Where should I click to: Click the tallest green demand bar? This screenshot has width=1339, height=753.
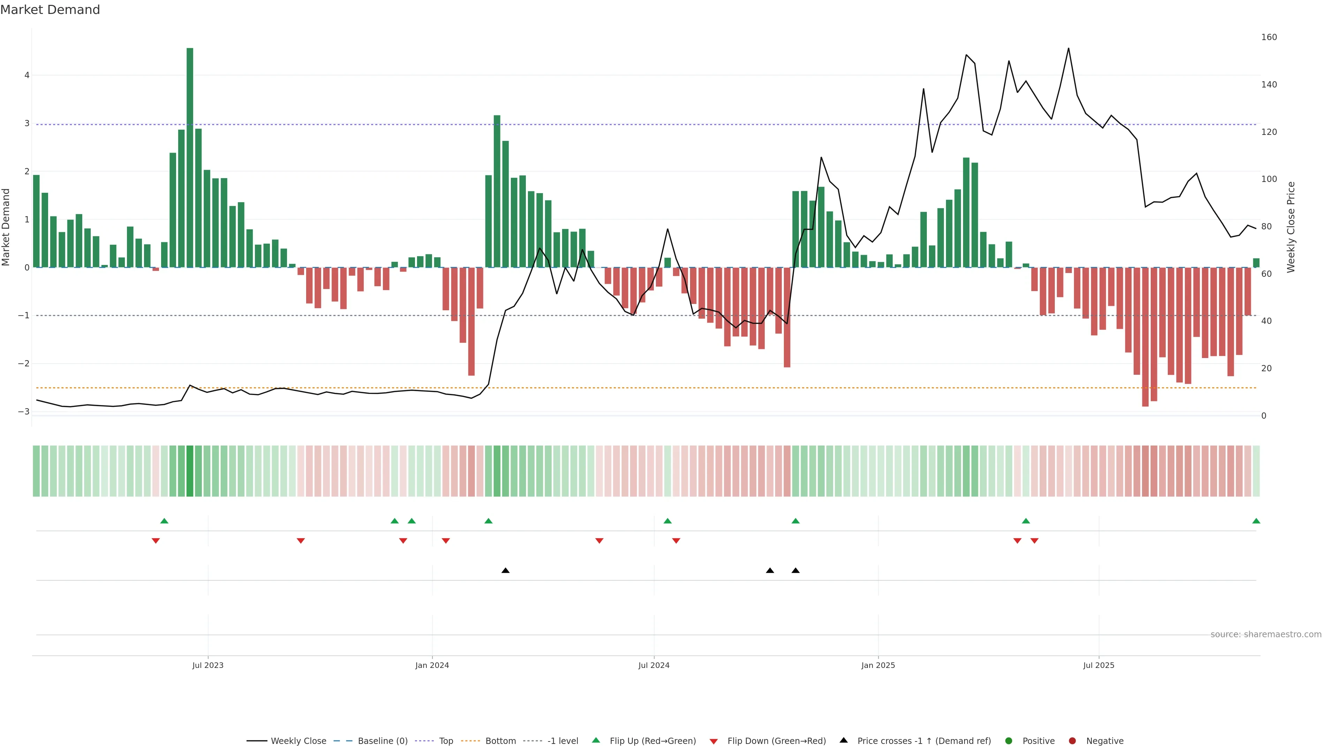pyautogui.click(x=190, y=156)
